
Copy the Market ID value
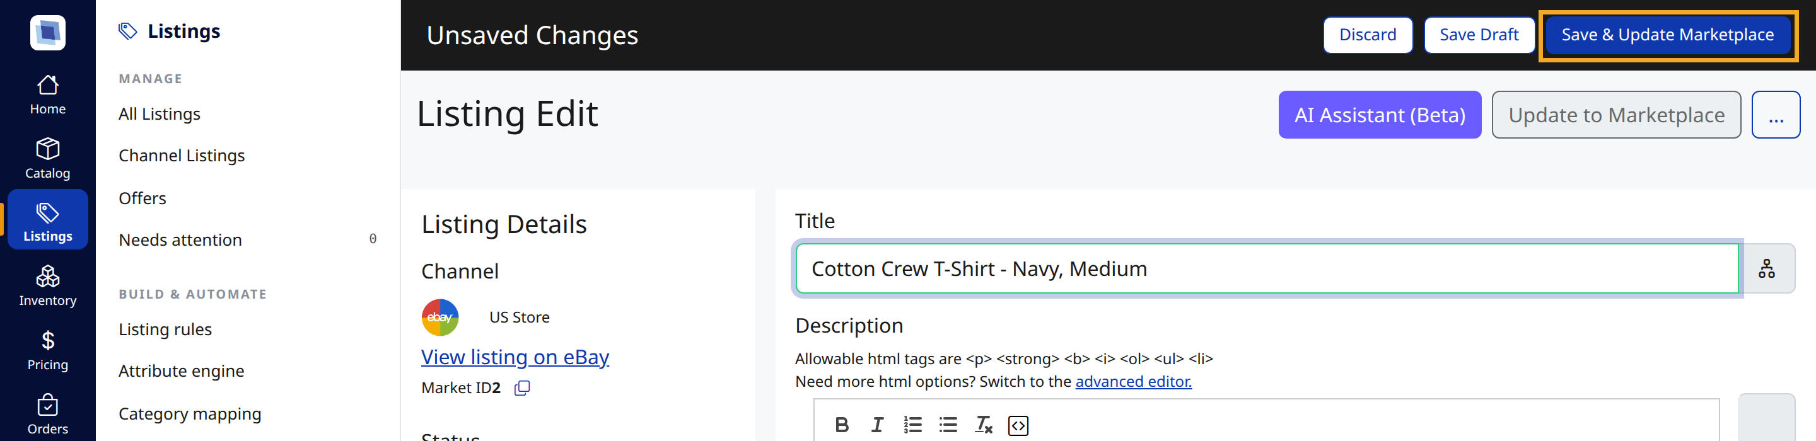click(x=522, y=388)
